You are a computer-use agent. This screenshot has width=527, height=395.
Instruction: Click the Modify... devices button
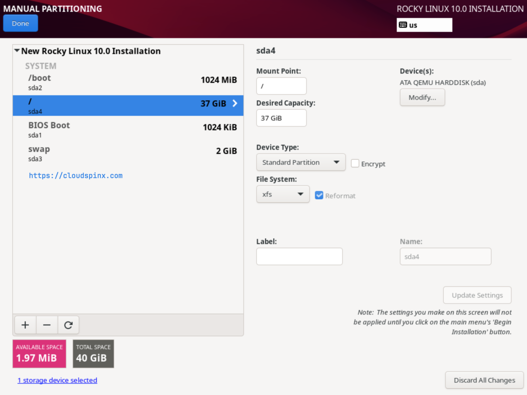(x=422, y=97)
